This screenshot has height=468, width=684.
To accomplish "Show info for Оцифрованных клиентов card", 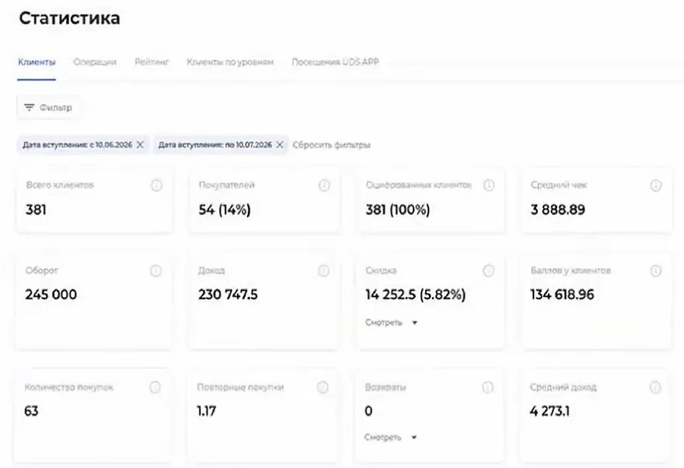I will tap(488, 185).
